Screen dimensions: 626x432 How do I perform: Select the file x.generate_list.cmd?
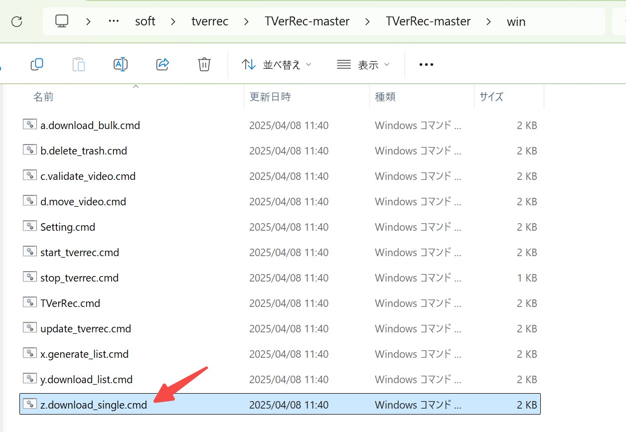click(84, 354)
